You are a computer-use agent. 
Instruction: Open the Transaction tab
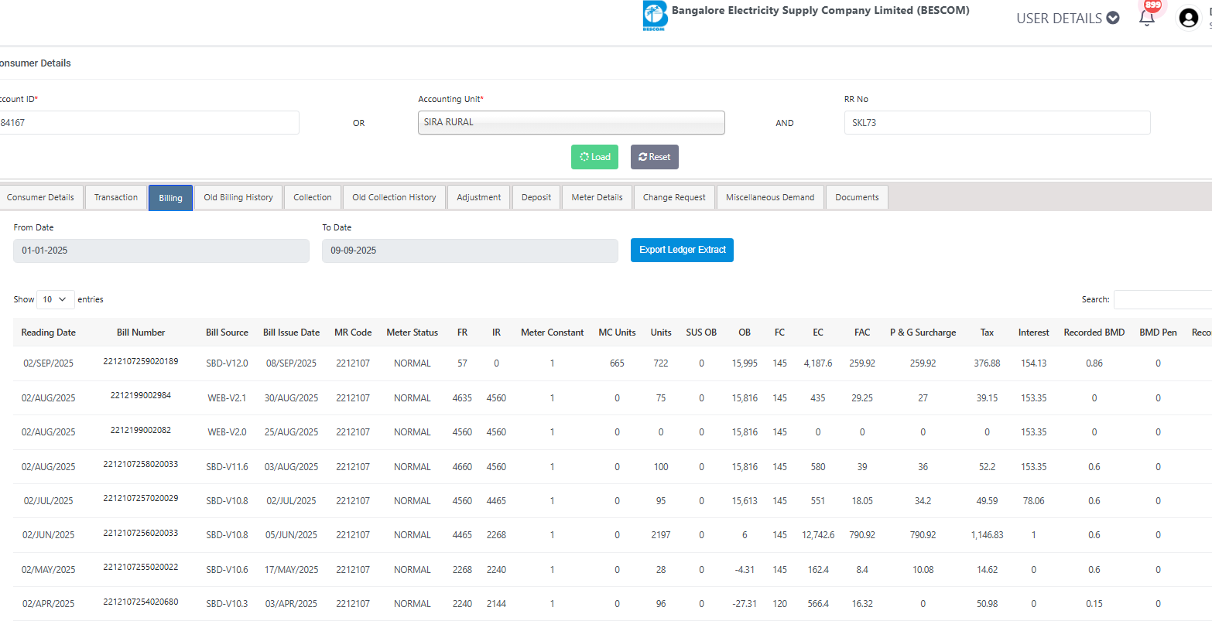[116, 197]
